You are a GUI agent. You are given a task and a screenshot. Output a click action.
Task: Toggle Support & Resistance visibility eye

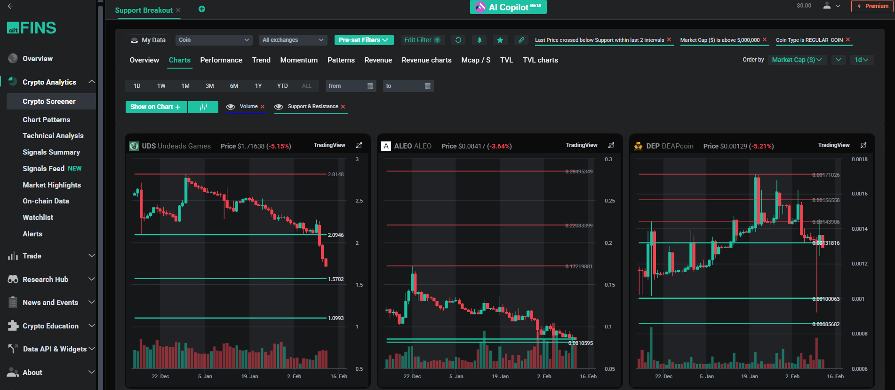pyautogui.click(x=279, y=107)
